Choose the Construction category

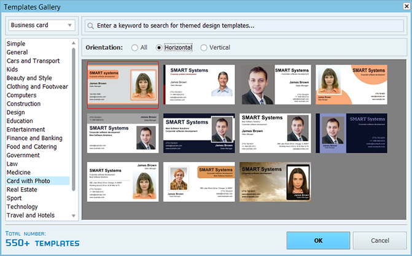click(24, 104)
